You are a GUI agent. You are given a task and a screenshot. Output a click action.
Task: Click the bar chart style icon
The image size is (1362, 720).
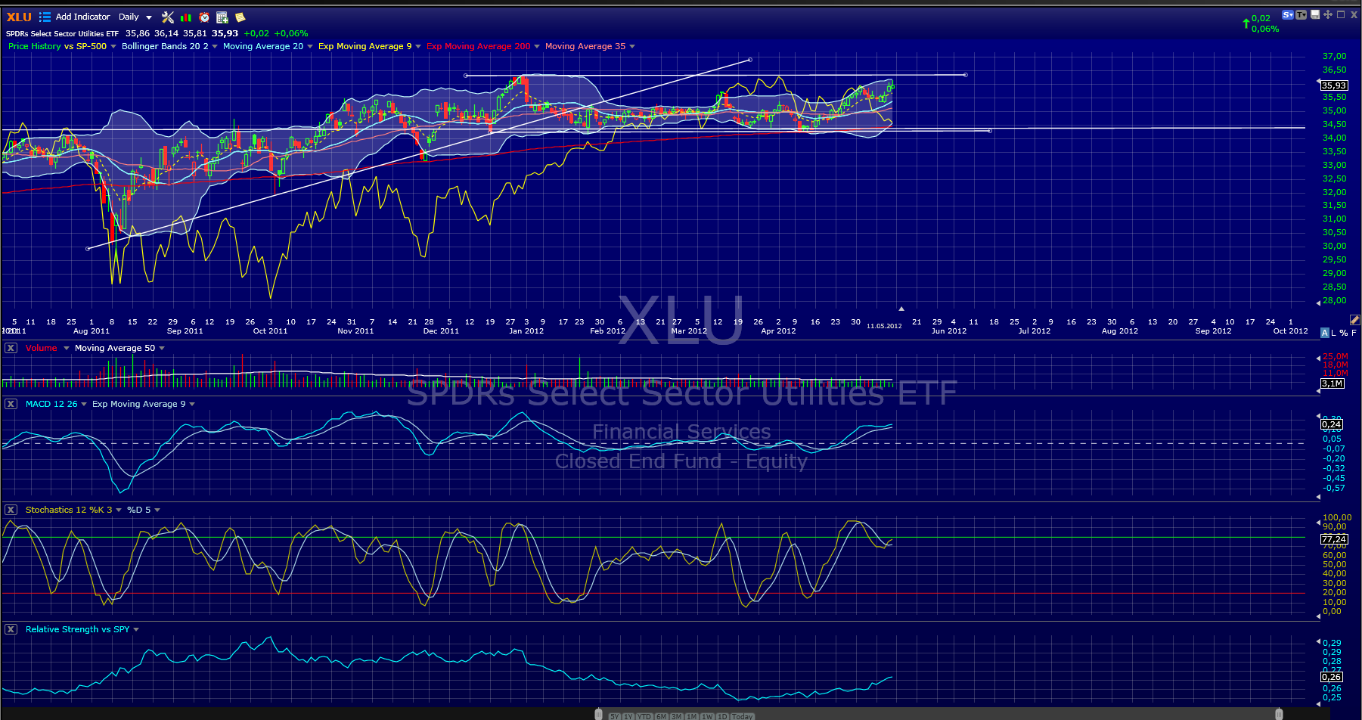186,17
